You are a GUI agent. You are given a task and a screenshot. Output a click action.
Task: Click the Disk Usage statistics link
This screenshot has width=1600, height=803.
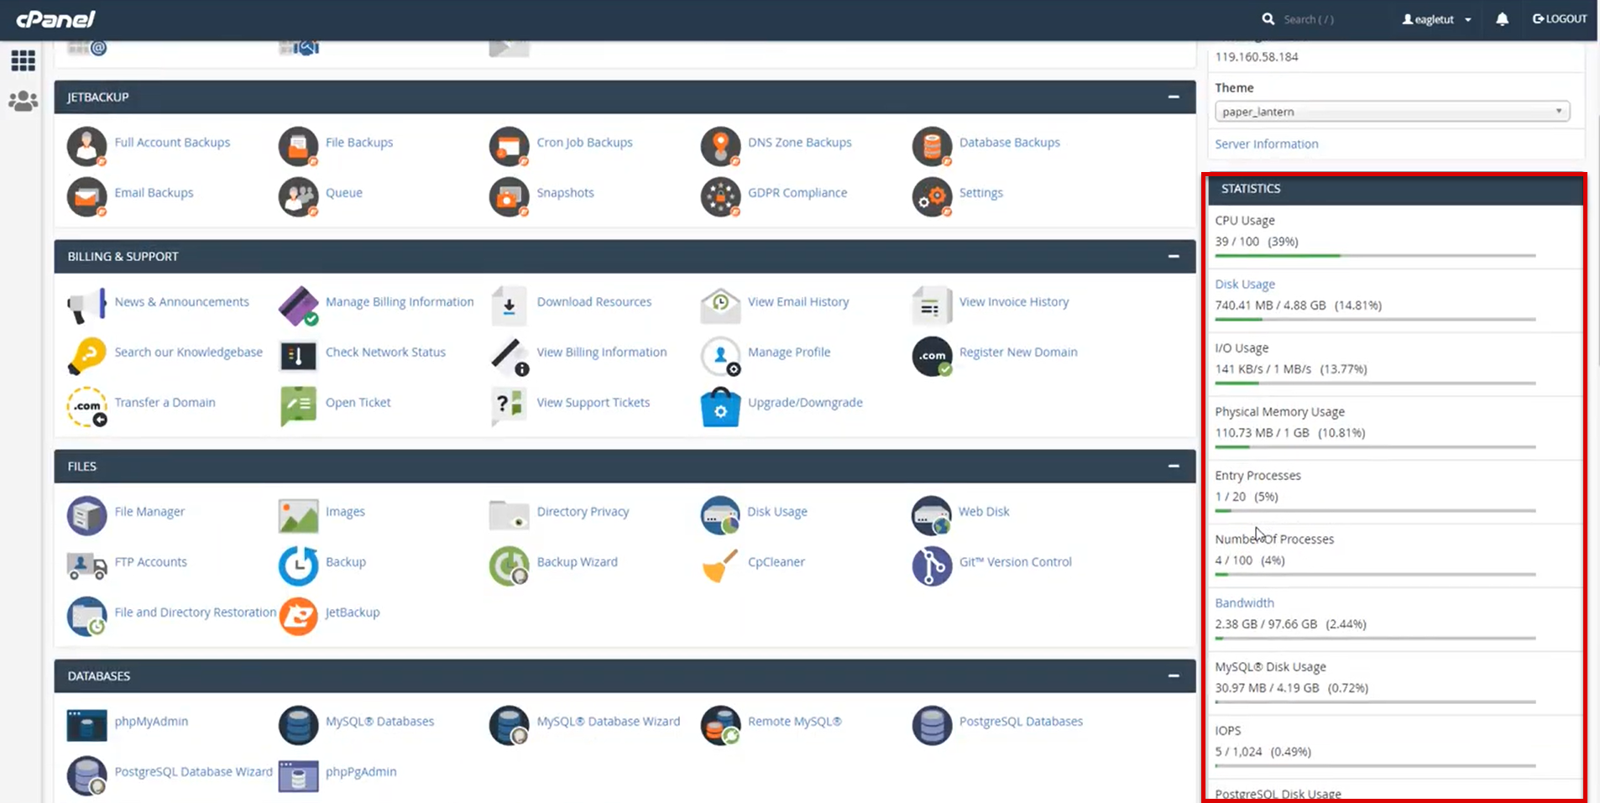click(x=1244, y=284)
